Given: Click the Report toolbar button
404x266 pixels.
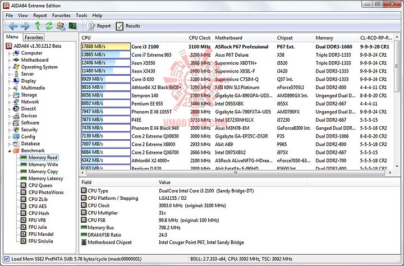Looking at the screenshot, I should (x=99, y=26).
